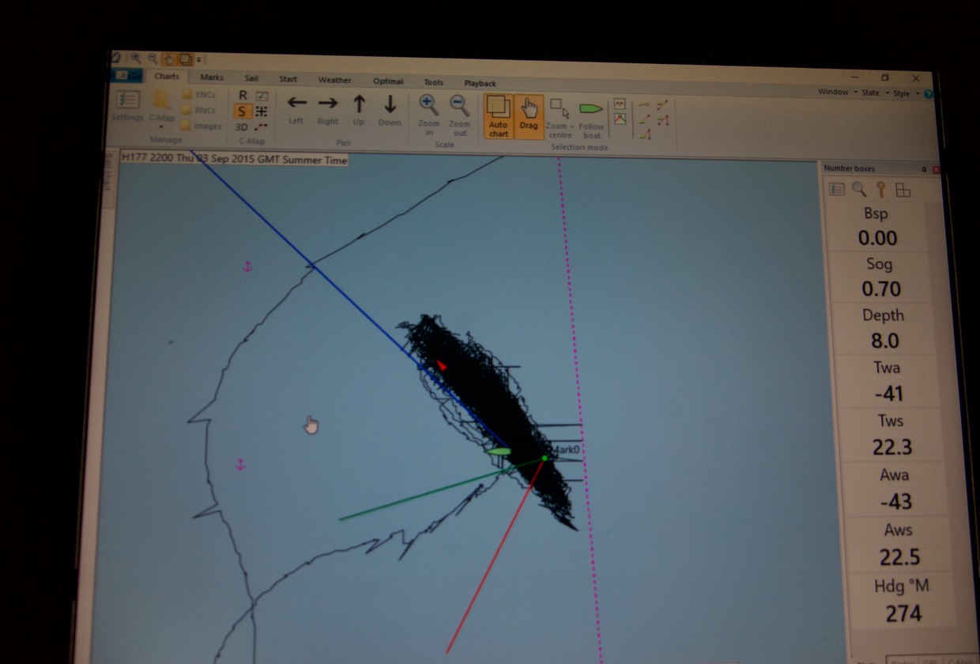Click the chart overview icon beside R

pos(262,96)
